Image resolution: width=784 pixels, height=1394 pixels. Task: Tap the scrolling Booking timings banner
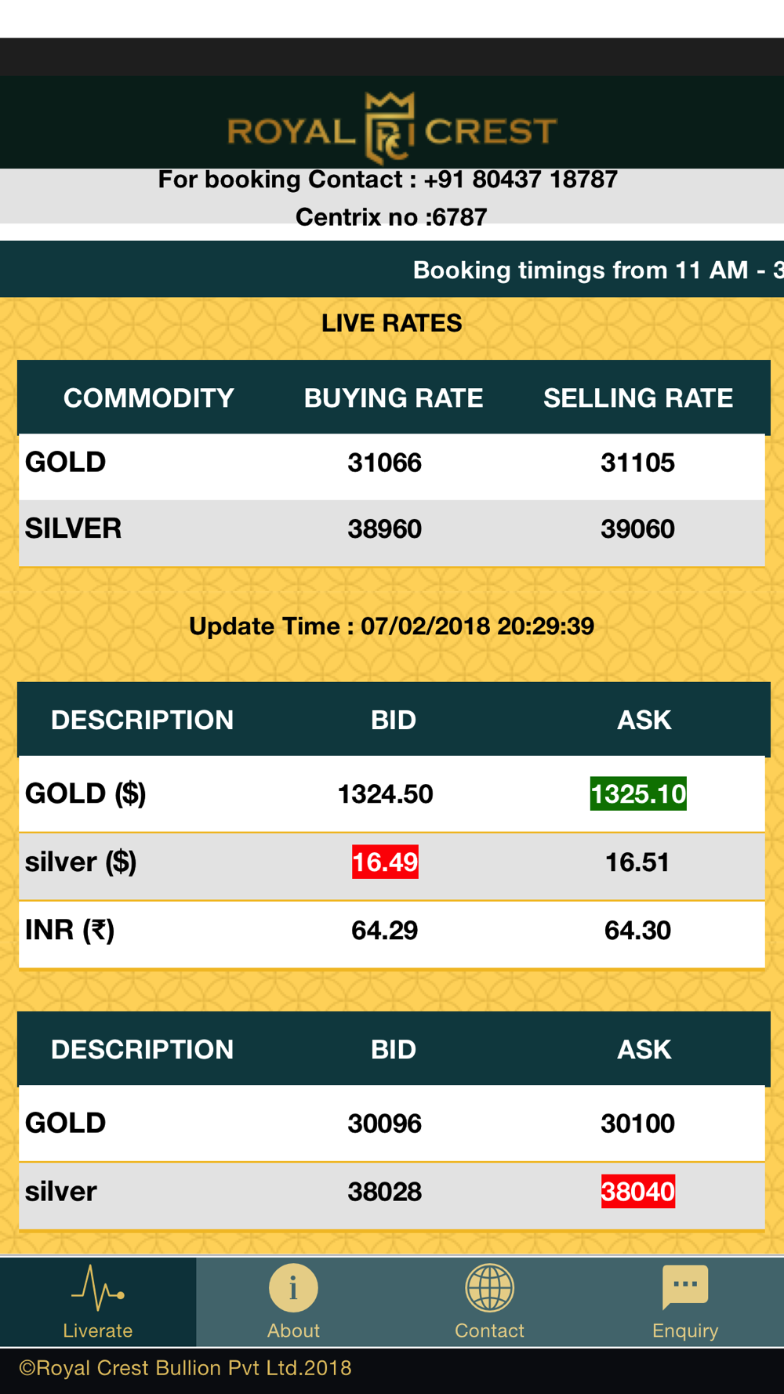(392, 270)
